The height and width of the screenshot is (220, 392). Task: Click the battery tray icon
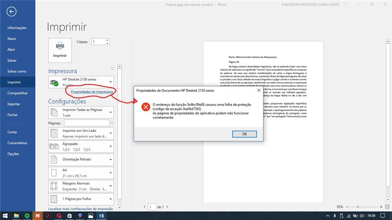355,215
